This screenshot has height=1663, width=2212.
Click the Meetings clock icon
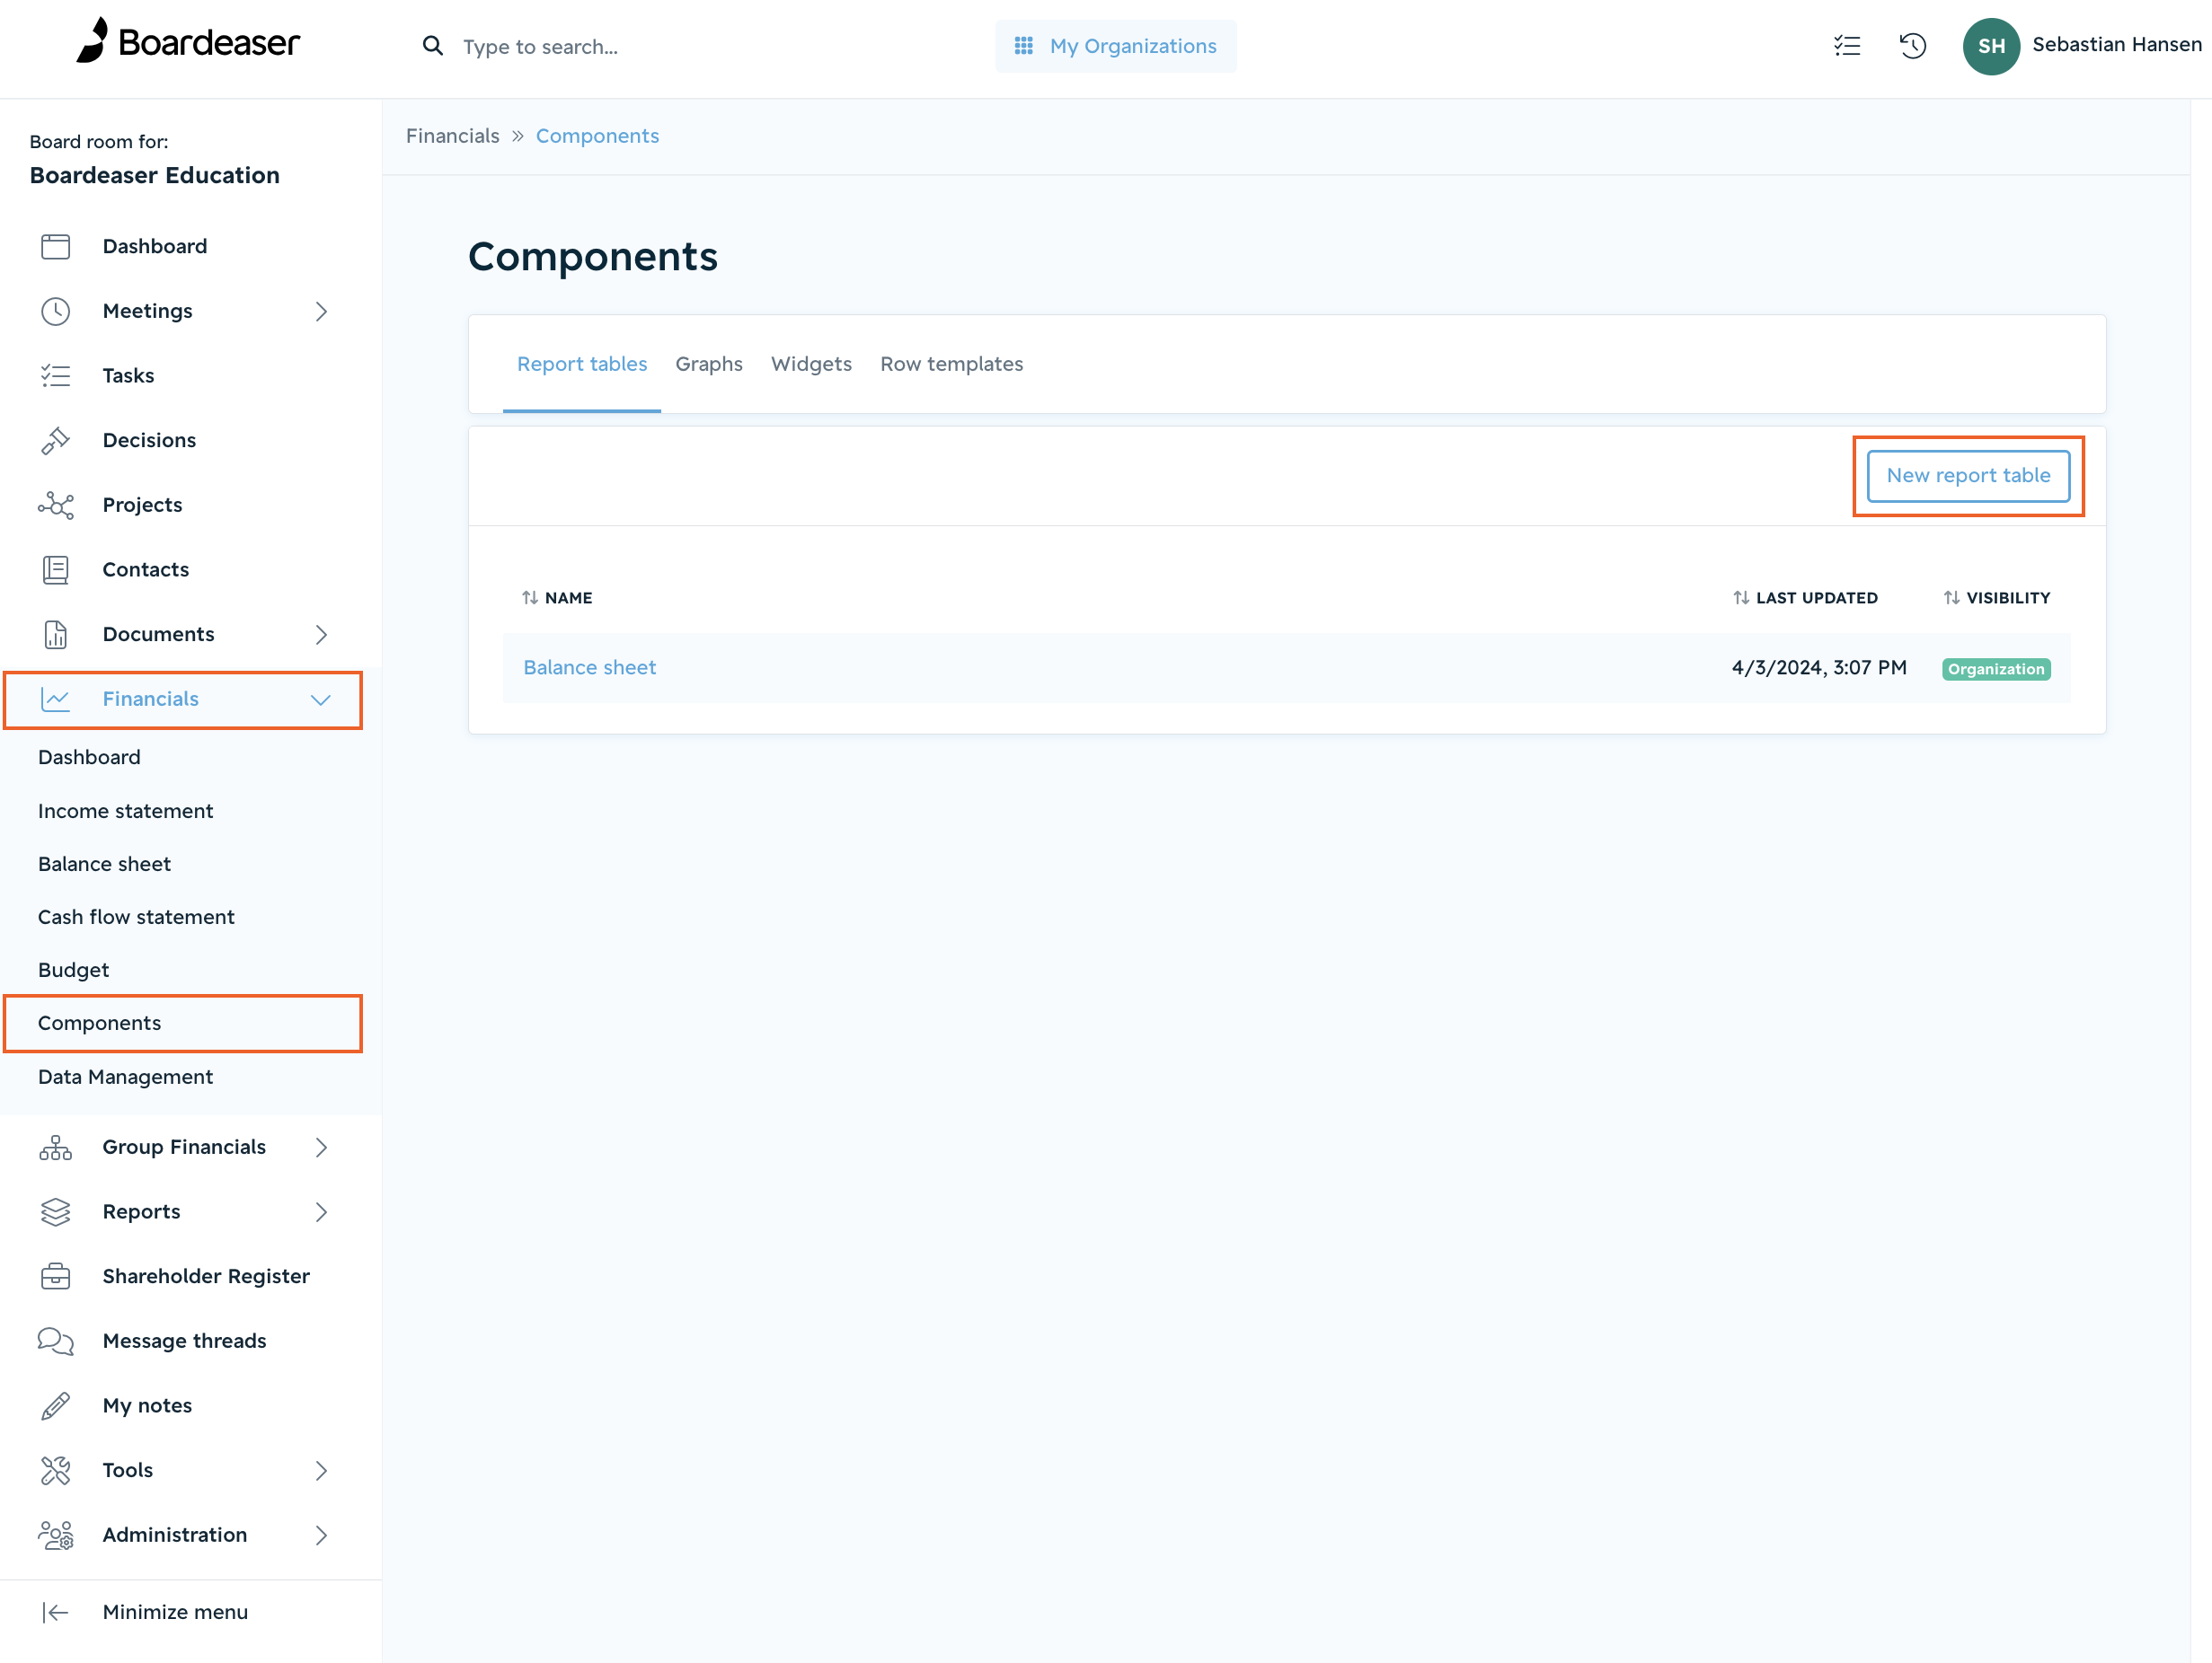point(56,311)
